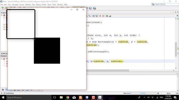Open the Windows Start menu
Viewport: 179px width, 100px height.
(x=3, y=97)
